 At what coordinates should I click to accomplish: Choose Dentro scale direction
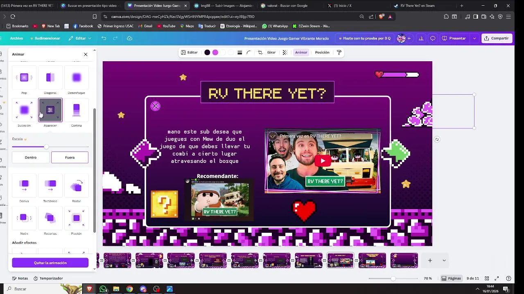click(31, 157)
